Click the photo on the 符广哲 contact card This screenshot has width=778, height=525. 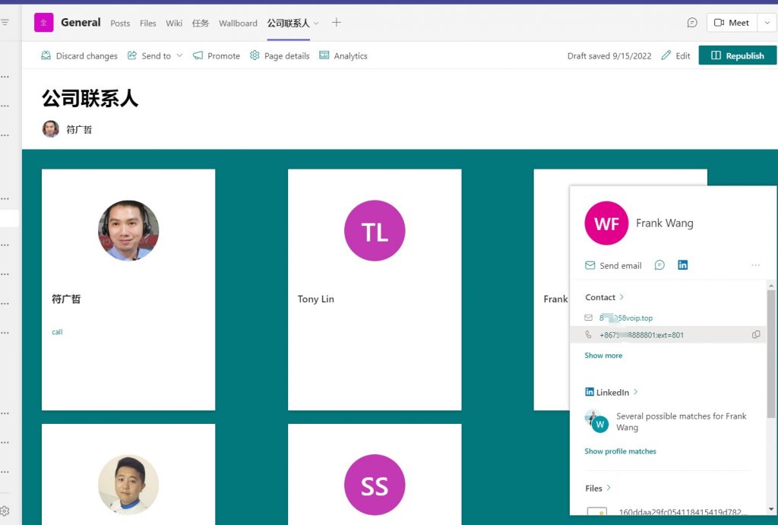128,230
